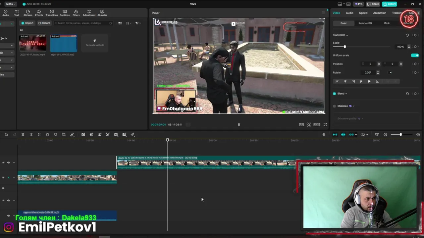This screenshot has width=424, height=238.
Task: Select the Stream Starting Soon video thumbnail
Action: 33,43
